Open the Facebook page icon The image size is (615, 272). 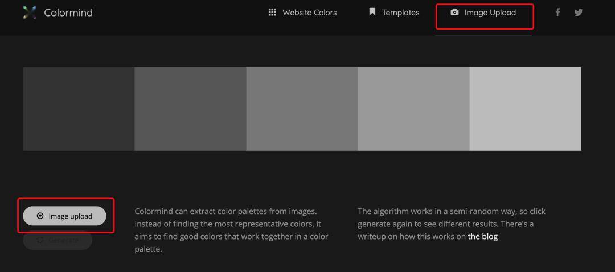pyautogui.click(x=557, y=12)
